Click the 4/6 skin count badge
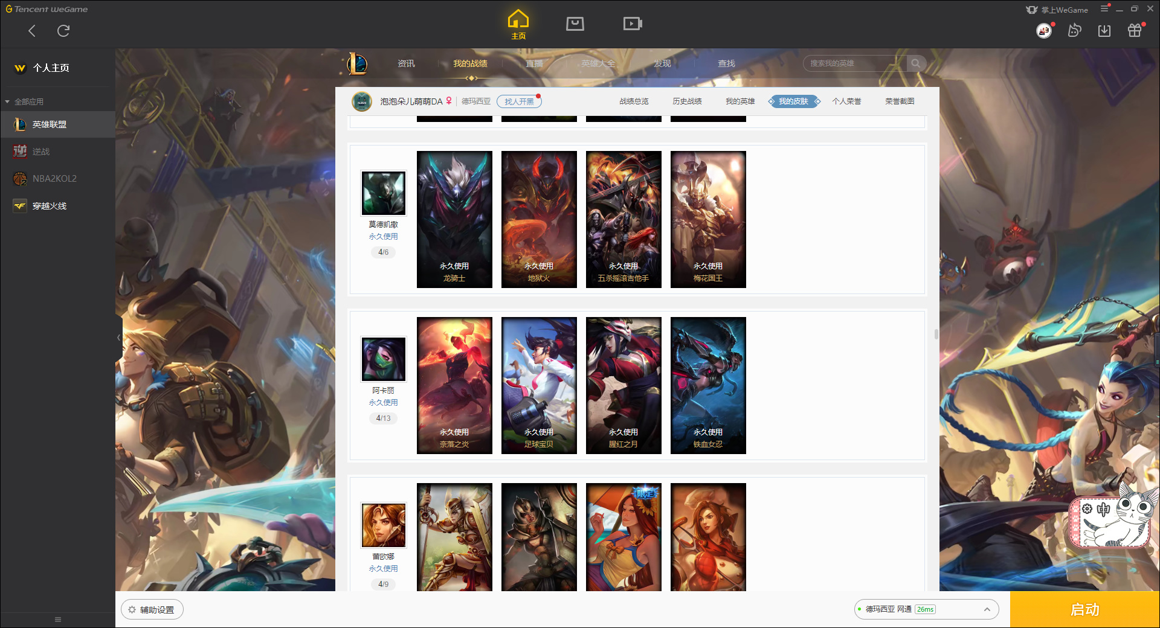 384,252
